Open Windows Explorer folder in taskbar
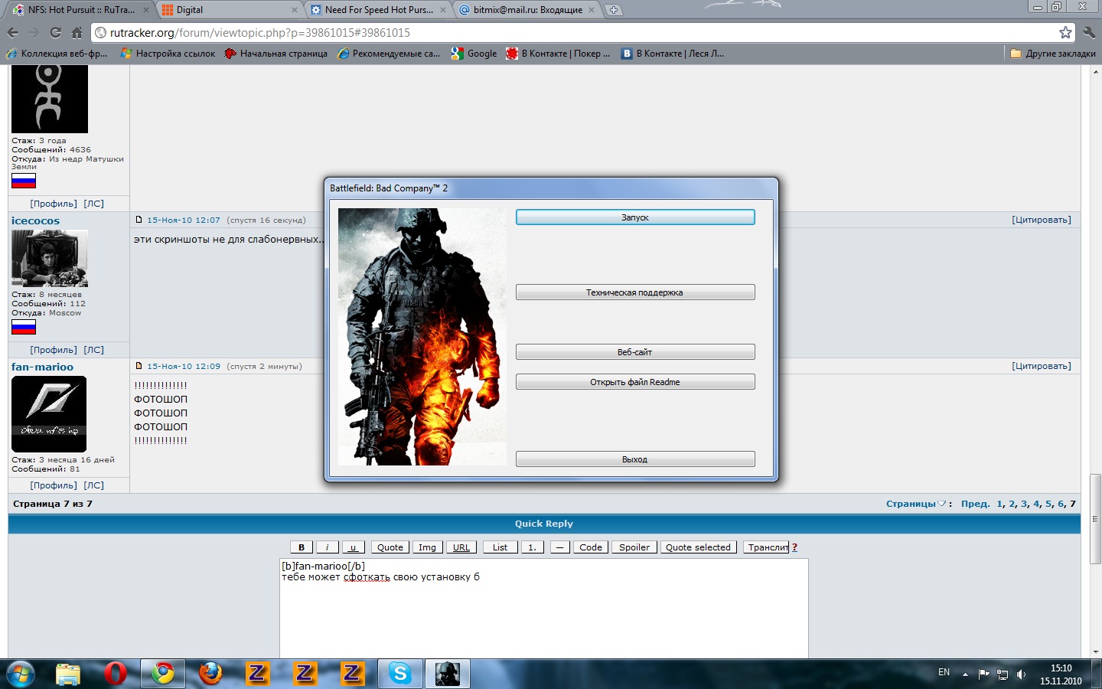1102x689 pixels. pos(68,674)
